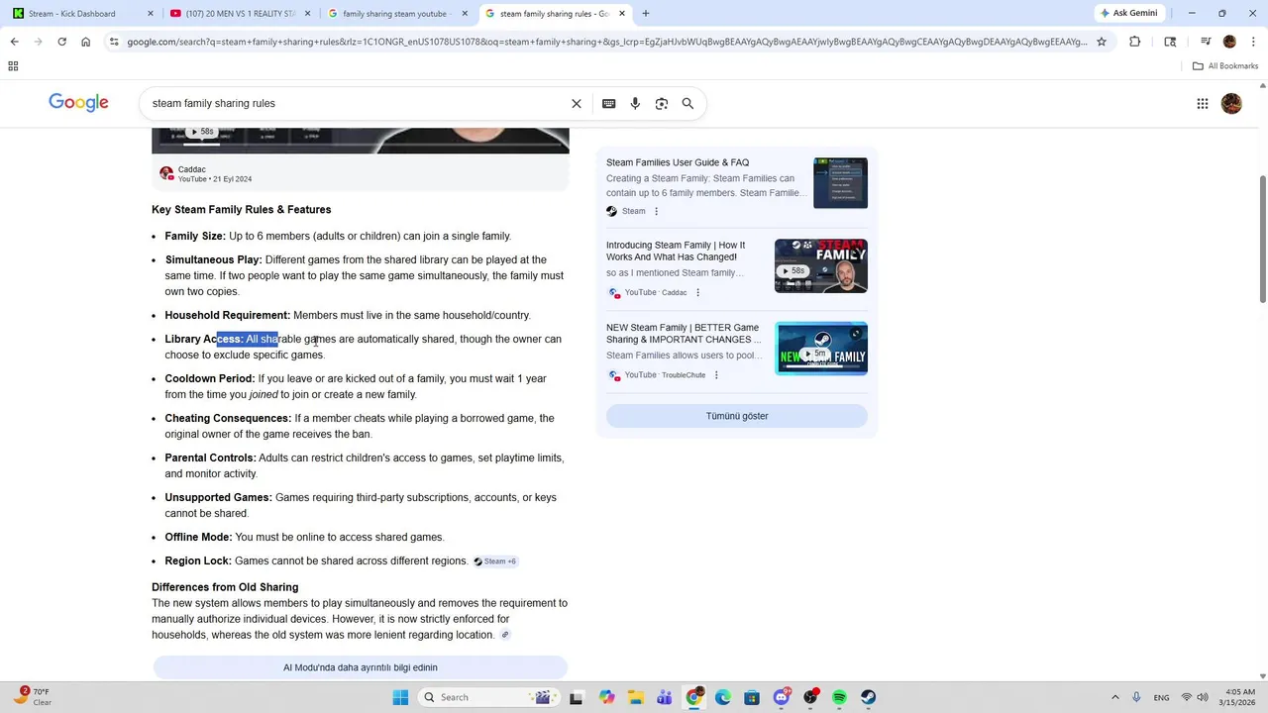The image size is (1268, 713).
Task: Open Introducing Steam Family video link
Action: point(676,251)
